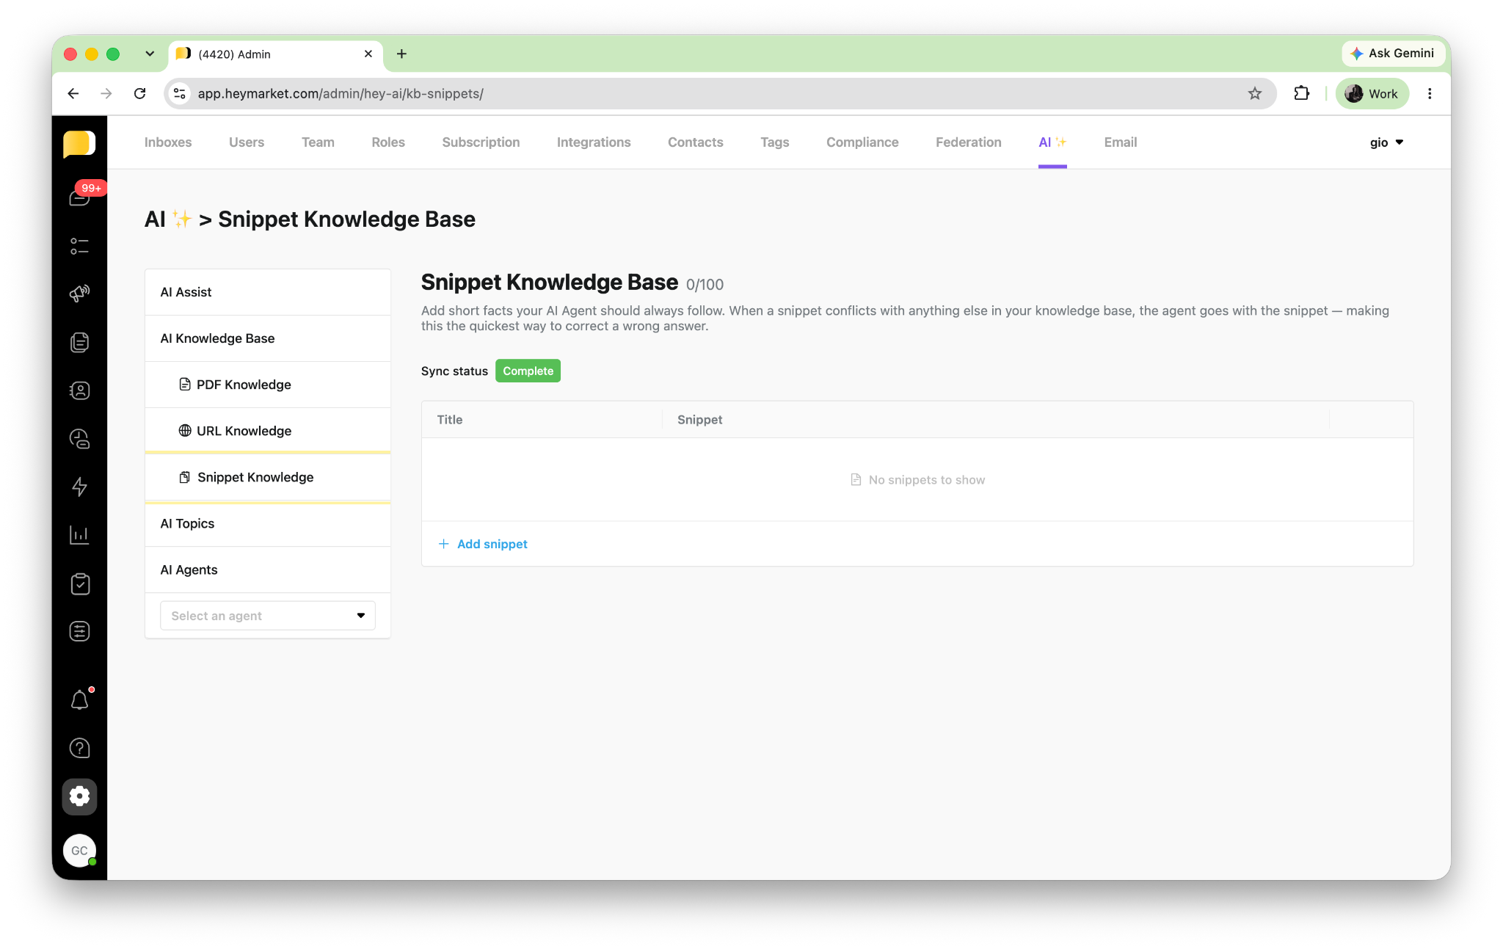The height and width of the screenshot is (949, 1503).
Task: Expand the Select an agent dropdown
Action: [268, 616]
